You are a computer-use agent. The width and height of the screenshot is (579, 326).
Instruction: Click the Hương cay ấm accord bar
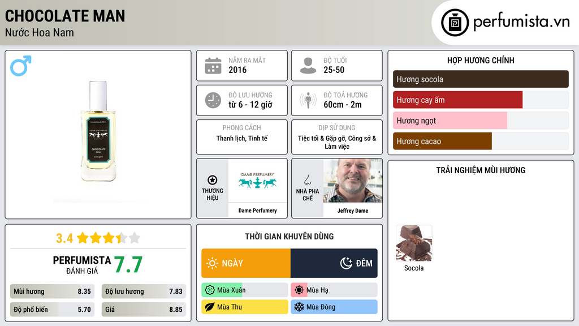pos(481,100)
